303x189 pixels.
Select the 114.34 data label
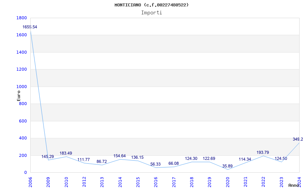tap(245, 159)
